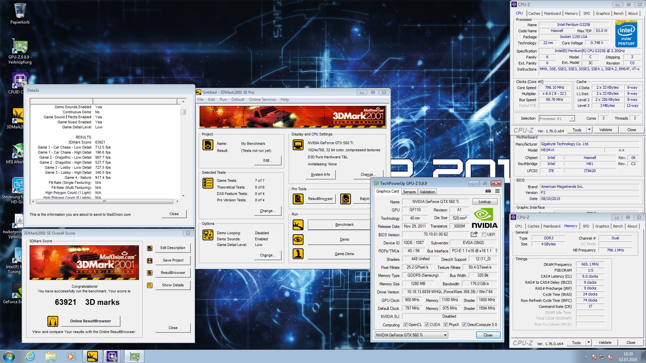Open the GPU-Z.0.8.9 shortcut on the desktop

coord(20,52)
